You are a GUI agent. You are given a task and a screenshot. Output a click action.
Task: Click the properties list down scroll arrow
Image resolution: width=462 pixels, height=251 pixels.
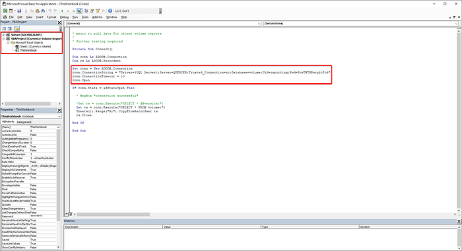click(58, 247)
